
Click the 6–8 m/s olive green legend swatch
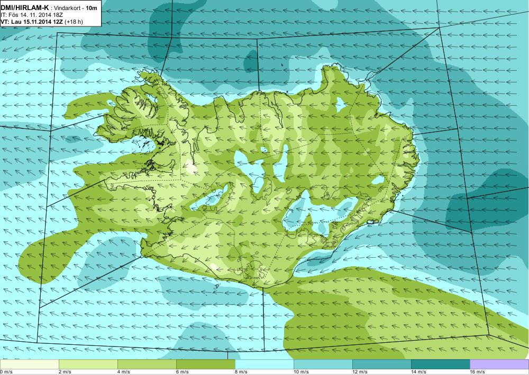[x=206, y=364]
